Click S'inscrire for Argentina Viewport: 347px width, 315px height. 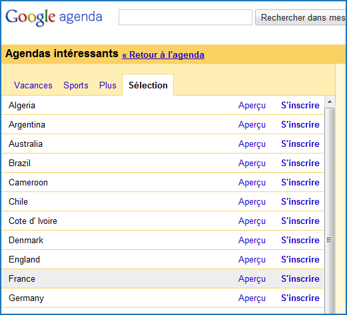300,124
